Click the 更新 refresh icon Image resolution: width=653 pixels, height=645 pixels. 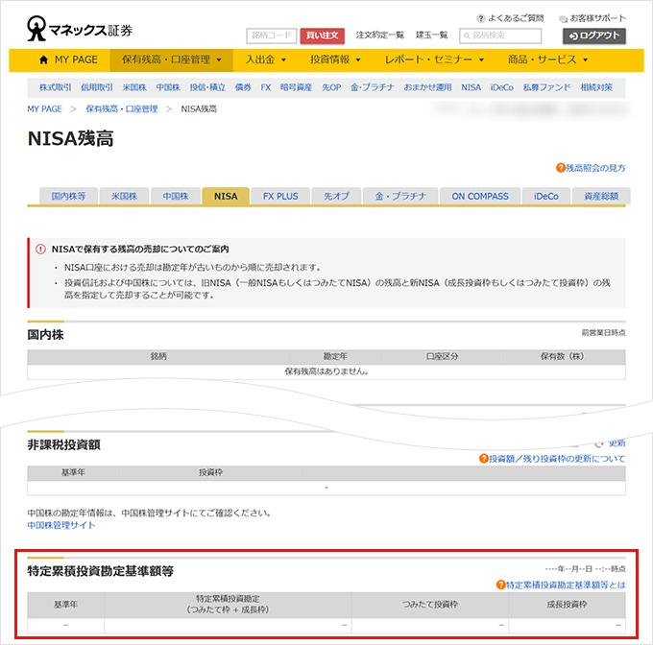click(x=599, y=443)
